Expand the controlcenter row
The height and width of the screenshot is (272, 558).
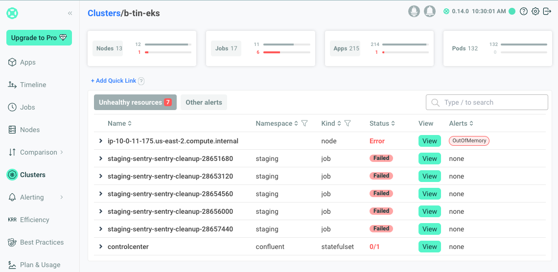tap(101, 247)
